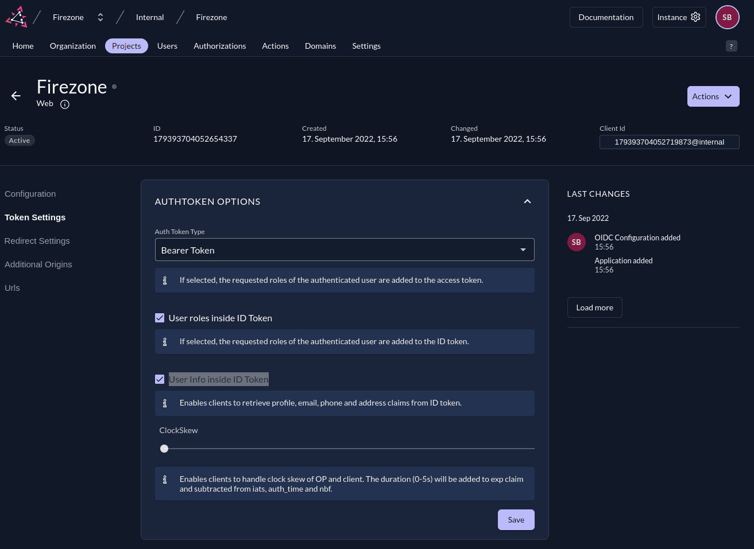Click the back arrow next to Firezone title

coord(16,96)
